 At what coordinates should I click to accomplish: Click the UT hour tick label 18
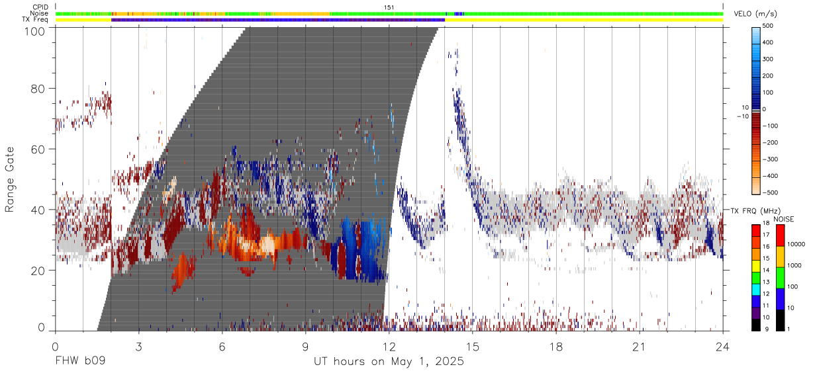[555, 347]
